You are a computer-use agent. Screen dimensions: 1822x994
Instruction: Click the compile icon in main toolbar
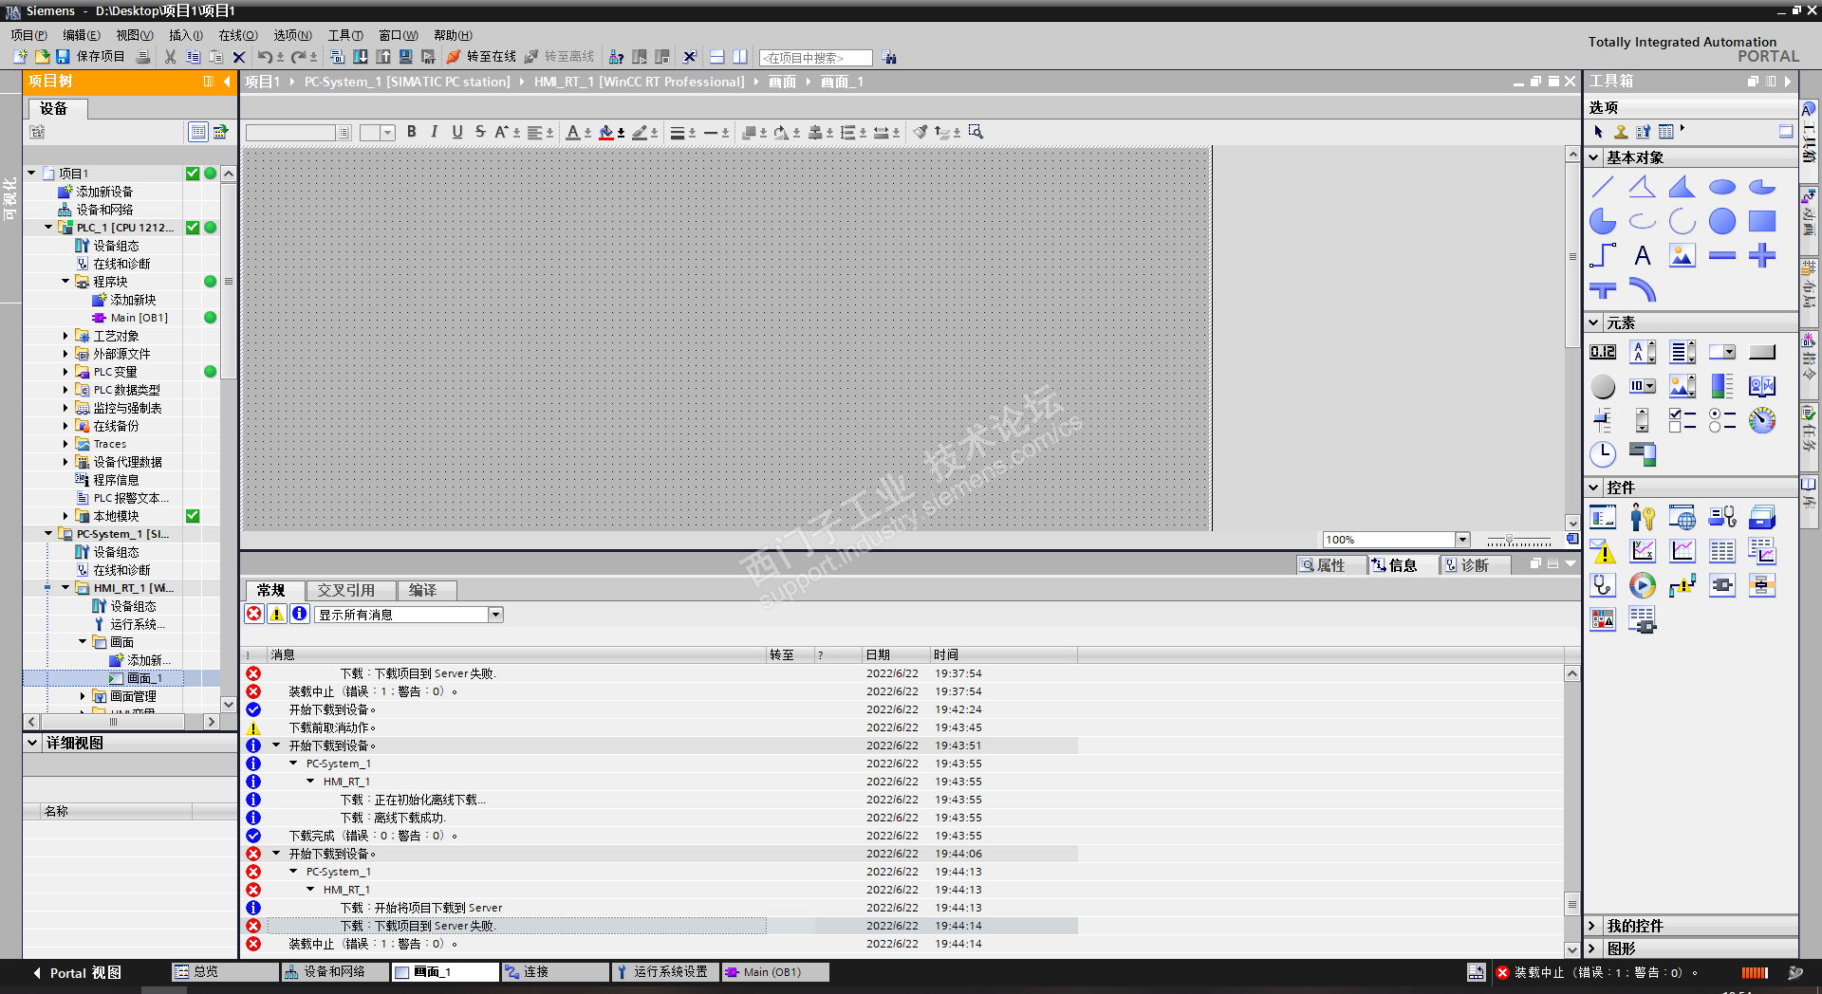coord(337,57)
